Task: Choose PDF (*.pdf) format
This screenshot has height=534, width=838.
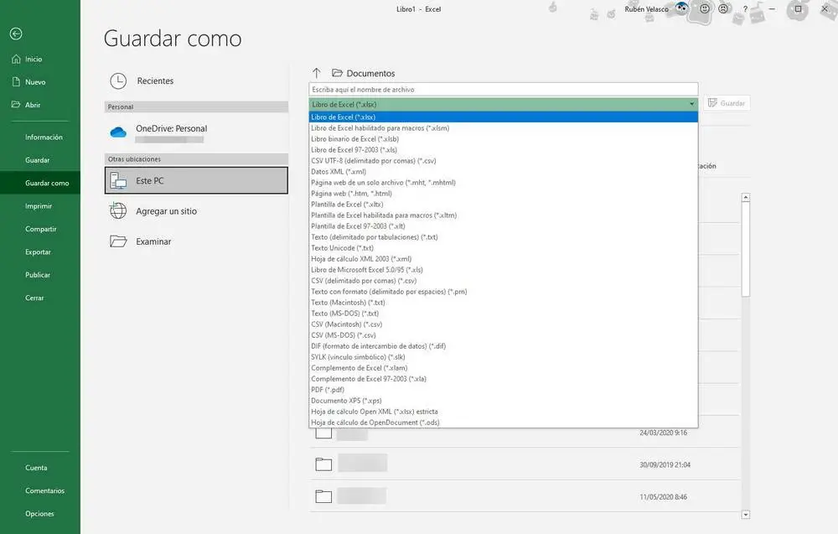Action: click(504, 390)
